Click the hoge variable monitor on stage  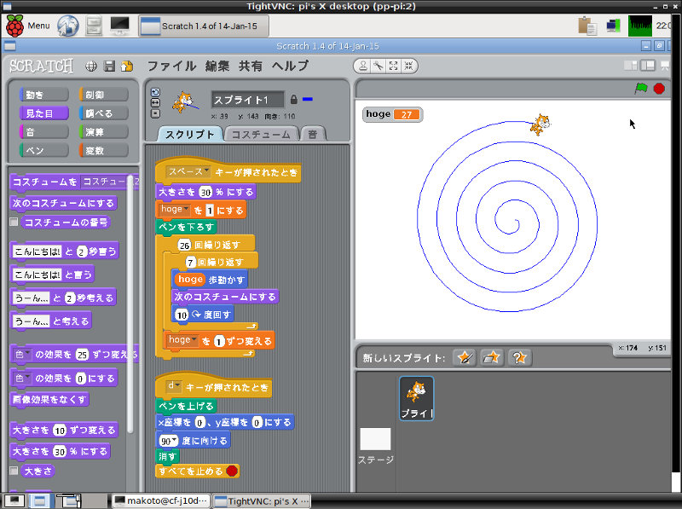tap(392, 114)
